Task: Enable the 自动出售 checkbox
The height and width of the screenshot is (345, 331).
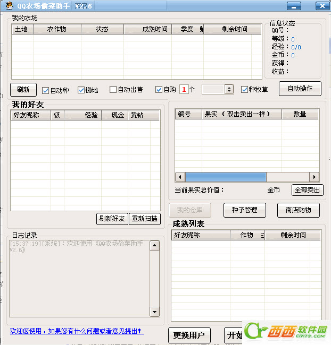Action: pos(113,90)
